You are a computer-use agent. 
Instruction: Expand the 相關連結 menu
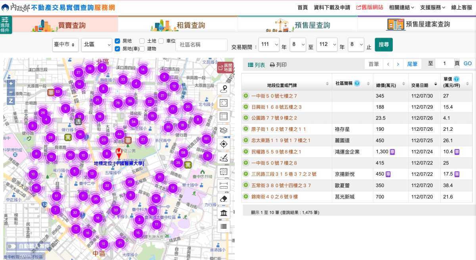[401, 8]
